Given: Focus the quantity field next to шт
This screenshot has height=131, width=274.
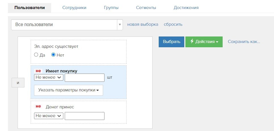Looking at the screenshot, I should tap(85, 78).
